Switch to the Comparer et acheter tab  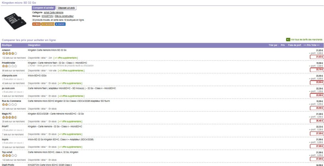click(x=43, y=8)
